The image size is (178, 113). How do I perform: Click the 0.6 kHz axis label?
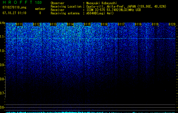(2, 107)
